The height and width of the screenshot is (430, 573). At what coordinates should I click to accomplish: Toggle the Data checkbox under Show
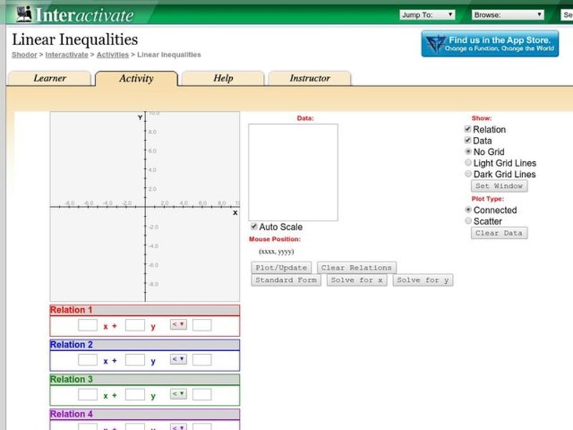point(469,140)
